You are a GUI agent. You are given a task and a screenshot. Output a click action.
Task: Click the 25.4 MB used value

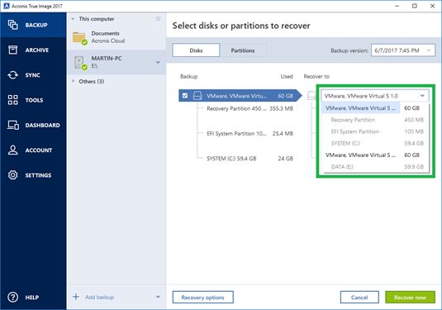[283, 133]
